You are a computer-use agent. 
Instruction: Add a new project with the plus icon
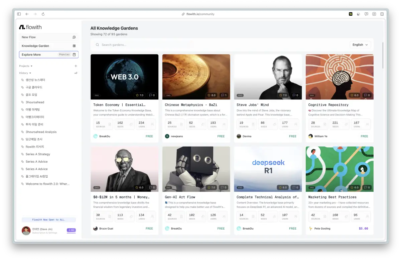(x=76, y=66)
